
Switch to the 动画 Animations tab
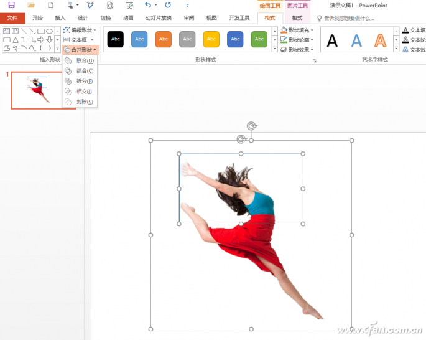click(128, 18)
